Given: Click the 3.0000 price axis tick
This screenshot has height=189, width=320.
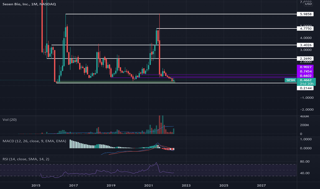Looking at the screenshot, I should 306,50.
